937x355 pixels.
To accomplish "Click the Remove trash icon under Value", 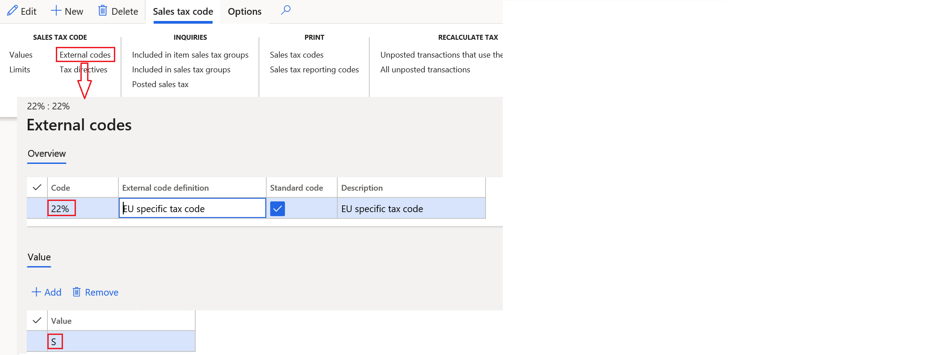I will point(77,292).
